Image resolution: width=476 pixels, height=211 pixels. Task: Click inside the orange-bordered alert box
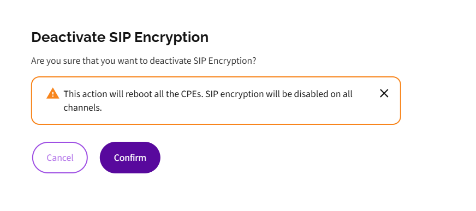pos(216,101)
